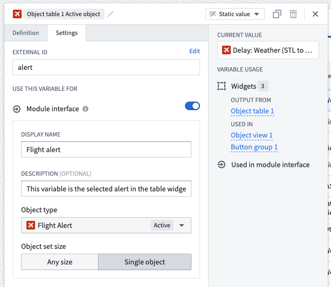This screenshot has height=287, width=331.
Task: Rename variable using the pencil edit icon
Action: coord(111,14)
